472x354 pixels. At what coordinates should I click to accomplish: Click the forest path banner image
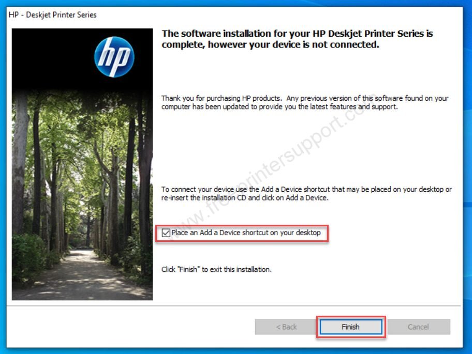pyautogui.click(x=82, y=164)
